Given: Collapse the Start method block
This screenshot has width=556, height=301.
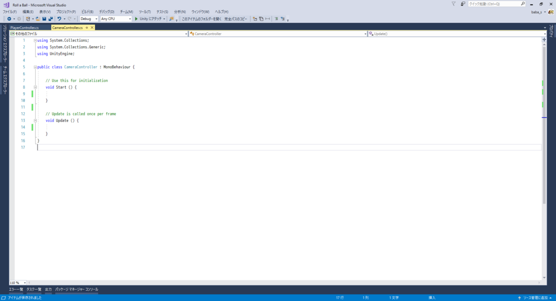Looking at the screenshot, I should 35,87.
